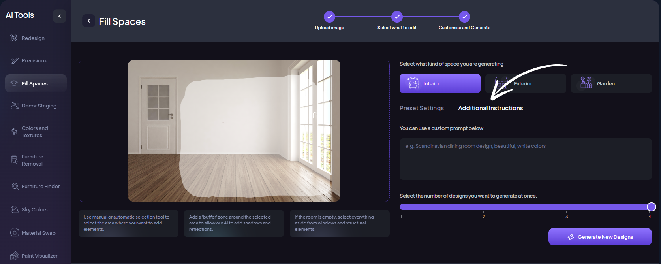Go to the Upload image step
Viewport: 661px width, 264px height.
coord(329,17)
